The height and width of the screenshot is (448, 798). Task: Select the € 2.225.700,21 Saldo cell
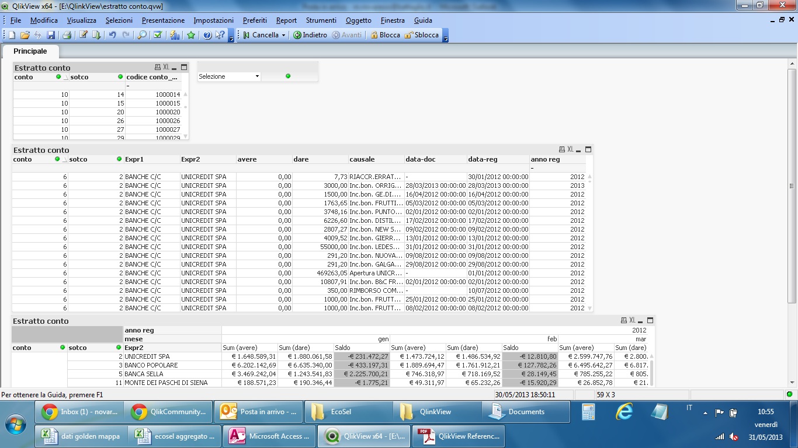click(362, 374)
